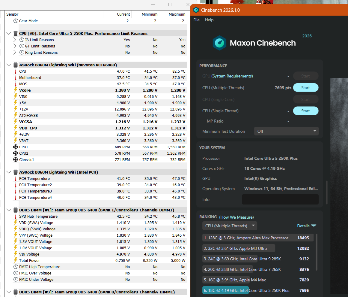348x297 pixels.
Task: Click the lightning icon beside Total Power
Action: (16, 261)
